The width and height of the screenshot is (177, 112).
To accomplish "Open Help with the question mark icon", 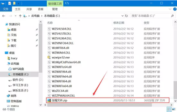I will tap(175, 9).
